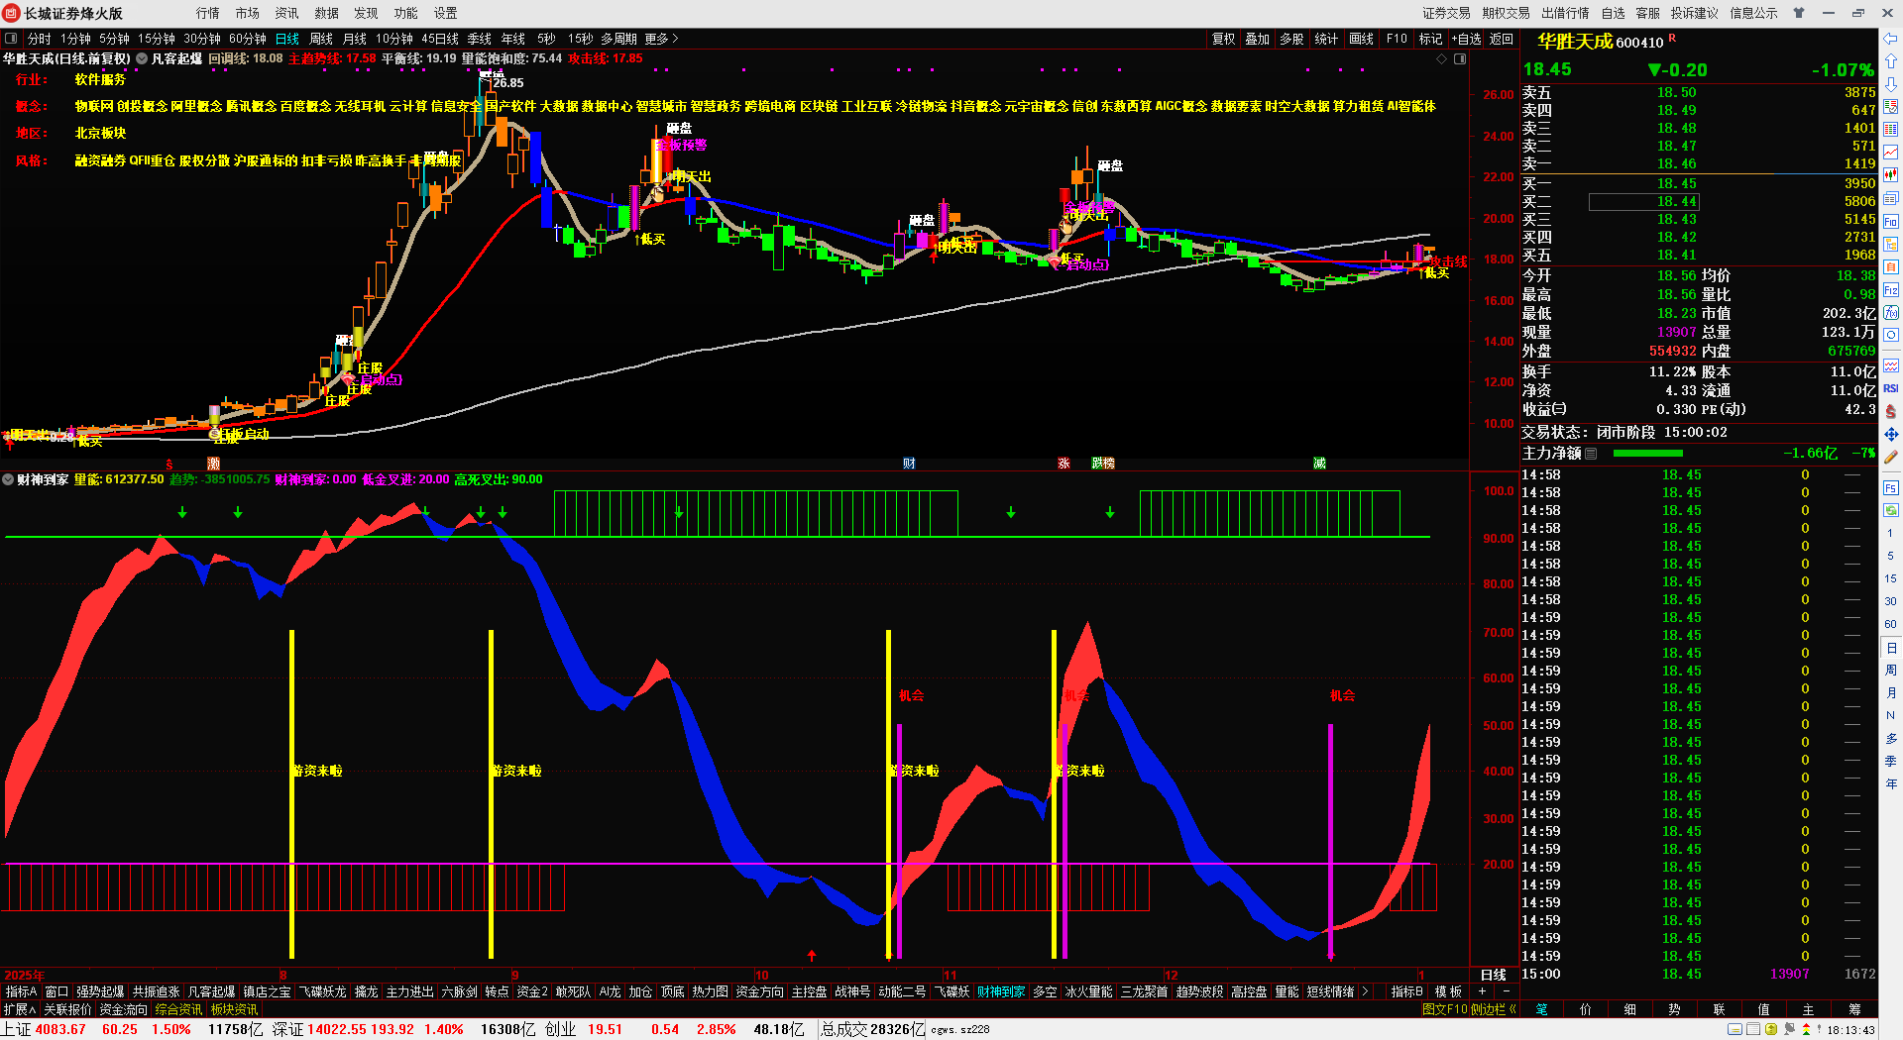Click the down arrow icon in right sidebar
This screenshot has width=1903, height=1040.
[x=1891, y=84]
